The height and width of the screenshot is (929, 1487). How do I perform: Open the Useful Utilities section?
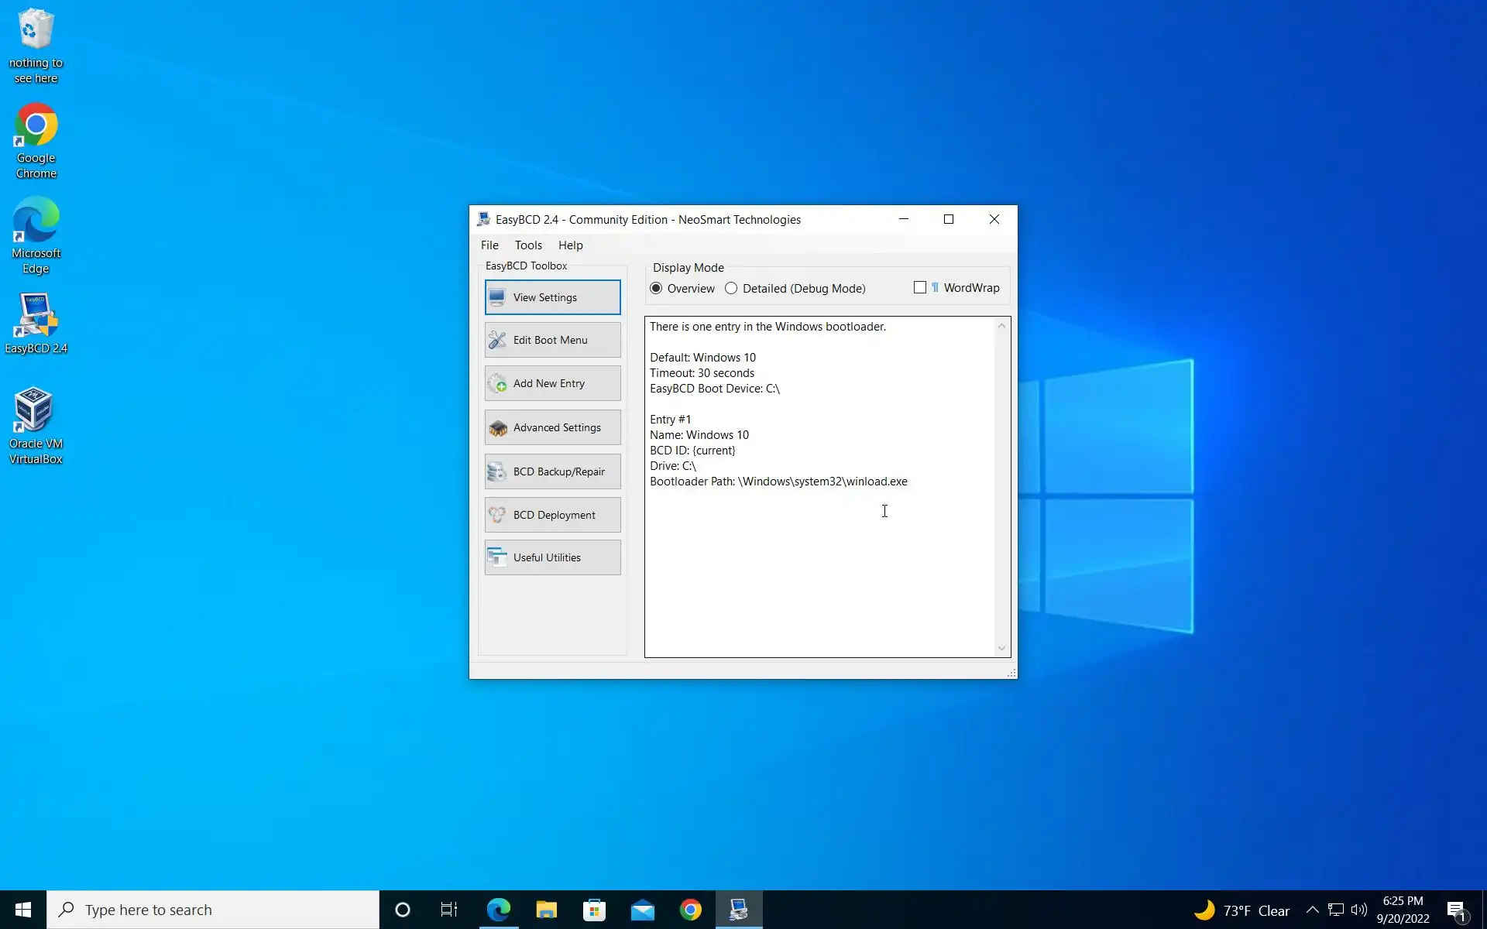pos(552,557)
